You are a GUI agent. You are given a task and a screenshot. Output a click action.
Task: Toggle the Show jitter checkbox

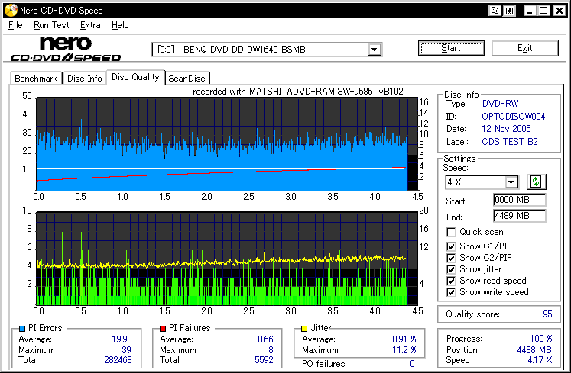(x=452, y=269)
